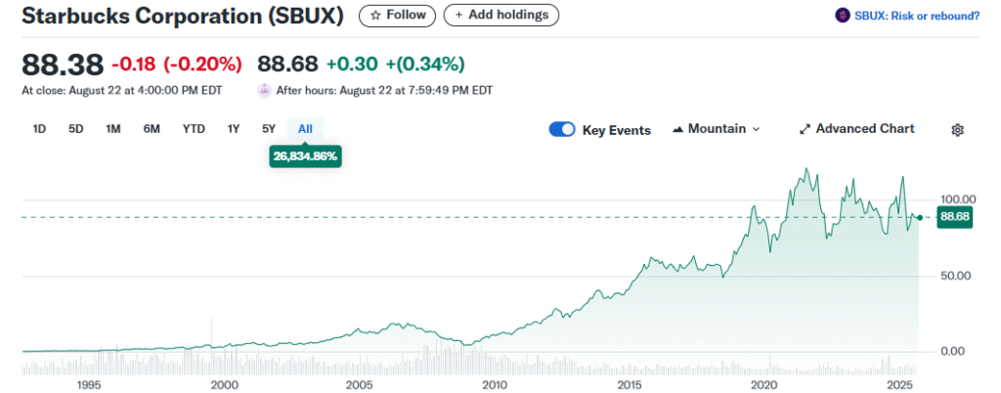Click the after hours moon icon
Viewport: 1001px width, 393px height.
coord(264,90)
